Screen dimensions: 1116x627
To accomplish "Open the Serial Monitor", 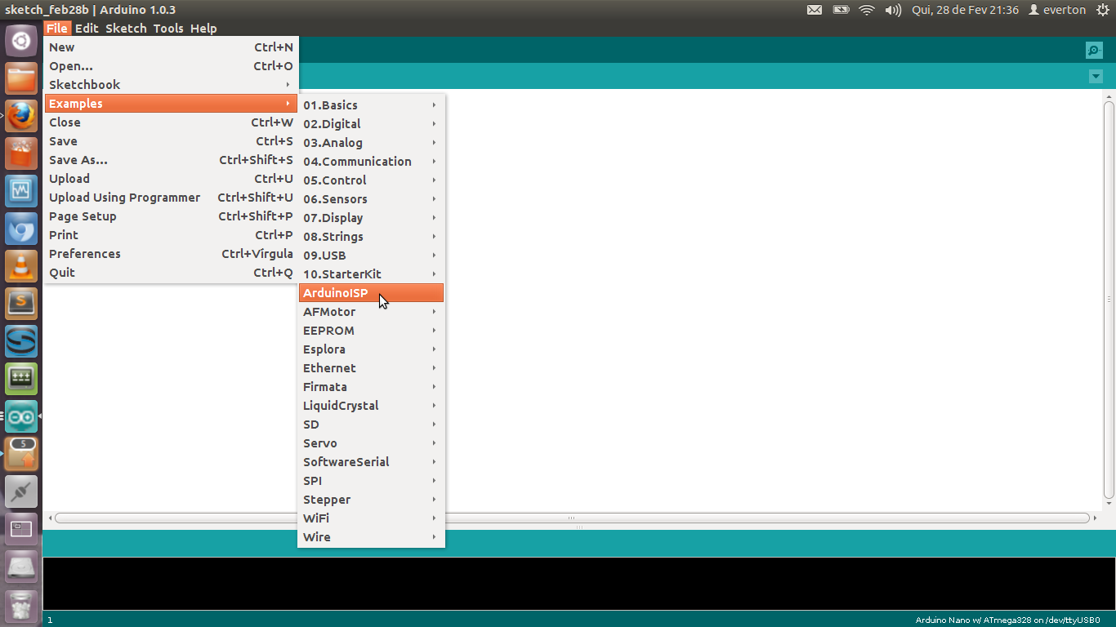I will 1094,50.
